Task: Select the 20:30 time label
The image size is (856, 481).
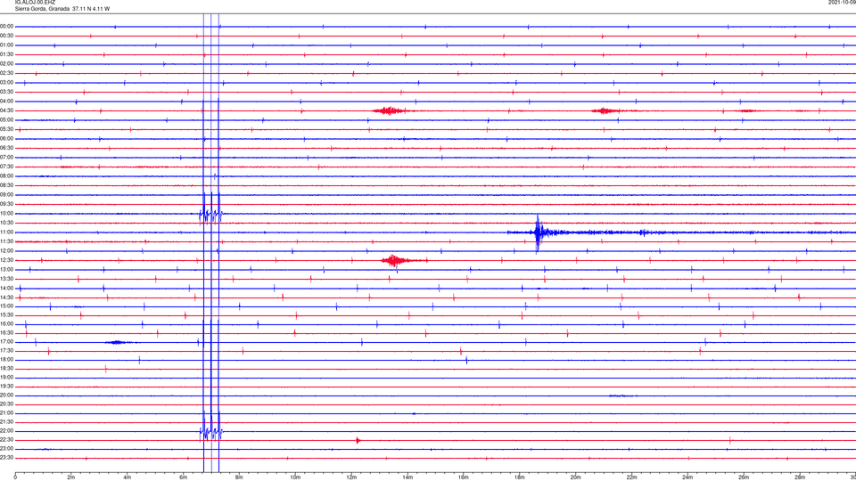Action: click(x=7, y=404)
